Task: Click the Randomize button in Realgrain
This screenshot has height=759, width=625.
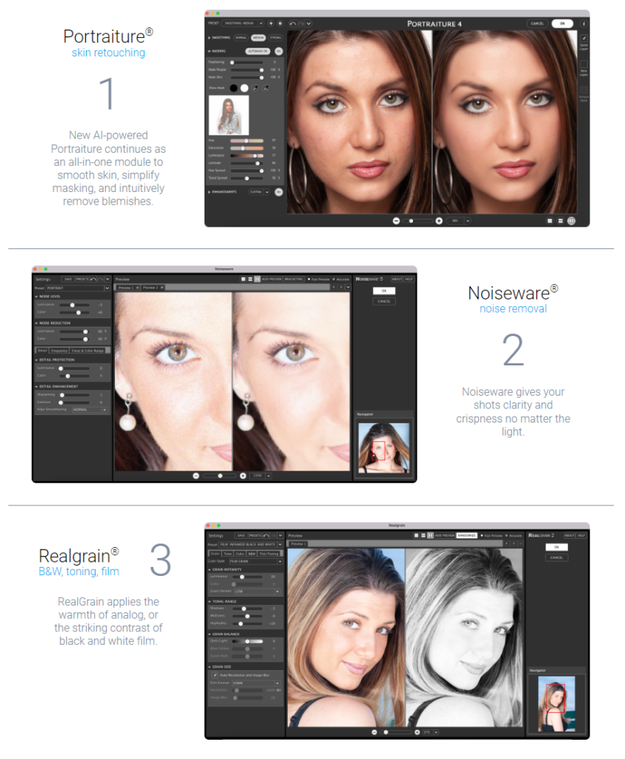Action: pyautogui.click(x=467, y=535)
